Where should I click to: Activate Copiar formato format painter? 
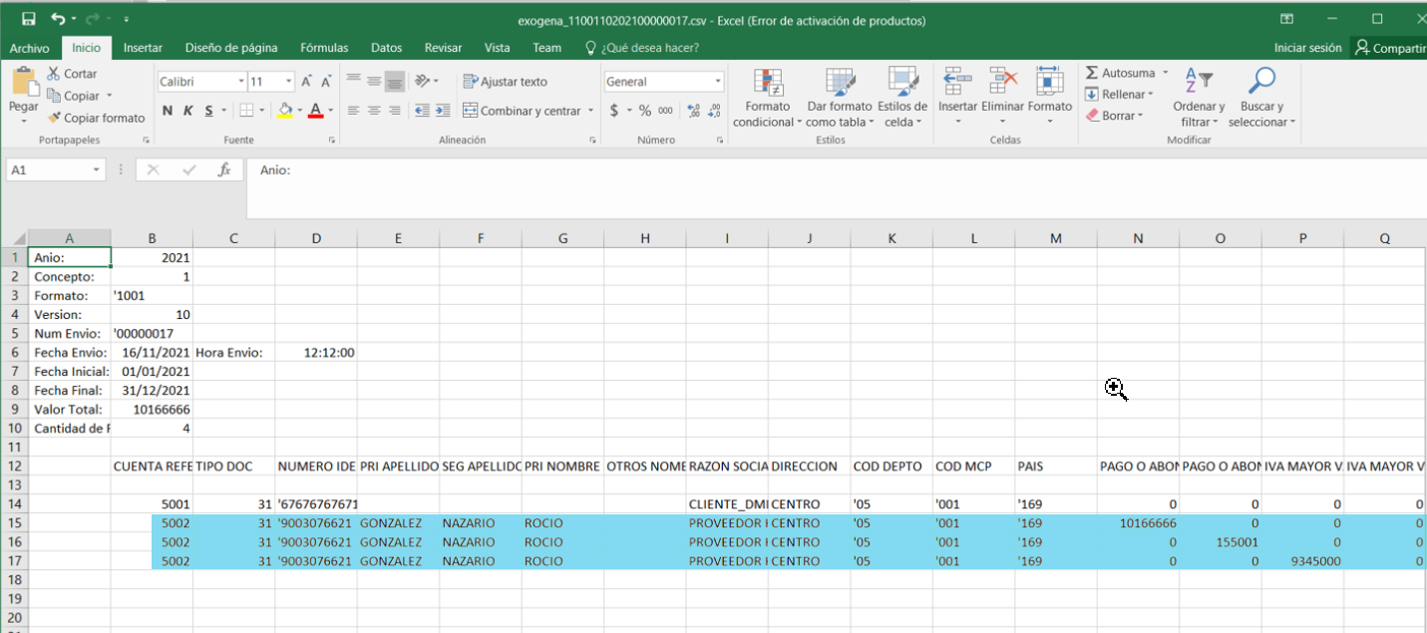96,118
